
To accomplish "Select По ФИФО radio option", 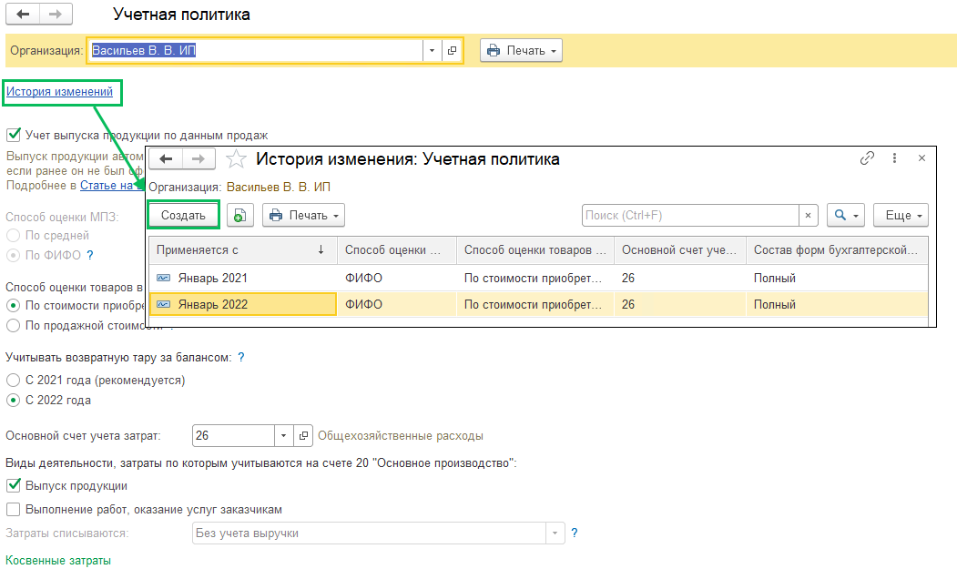I will click(13, 255).
